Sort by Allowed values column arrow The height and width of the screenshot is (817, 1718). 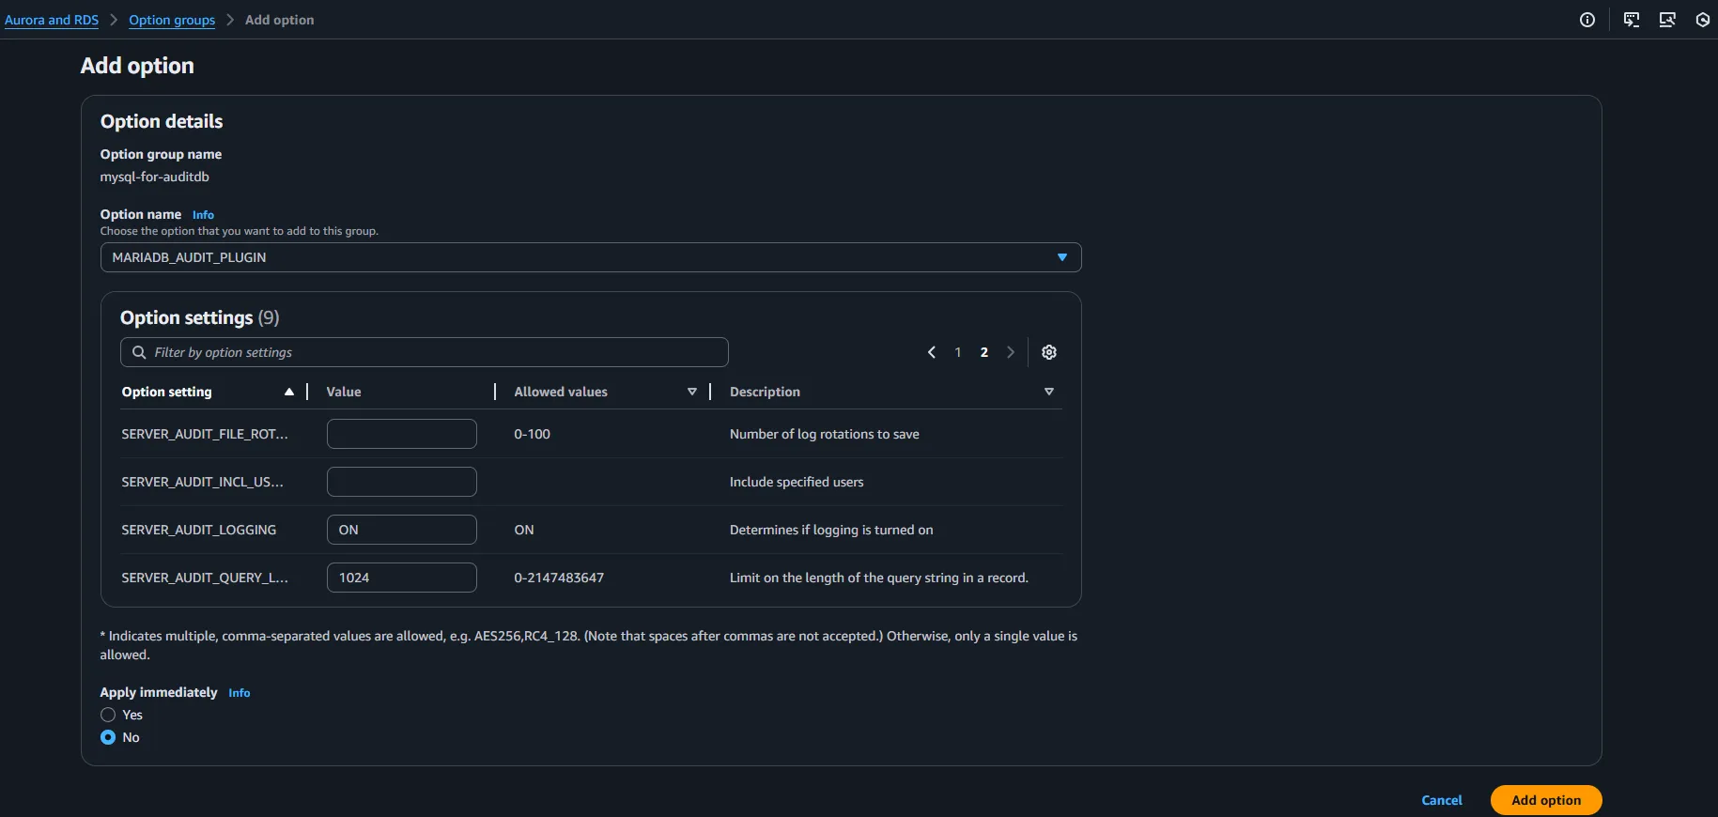[692, 392]
